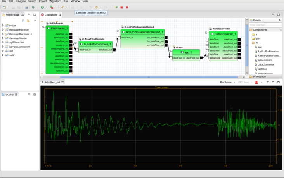Click the dataFloat_in port of TuneFilterDecimate_1
This screenshot has height=178, width=284.
tap(76, 50)
